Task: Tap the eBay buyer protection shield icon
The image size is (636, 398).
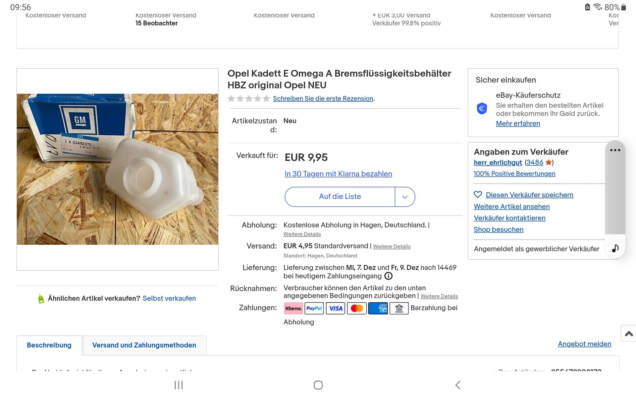Action: pyautogui.click(x=482, y=108)
